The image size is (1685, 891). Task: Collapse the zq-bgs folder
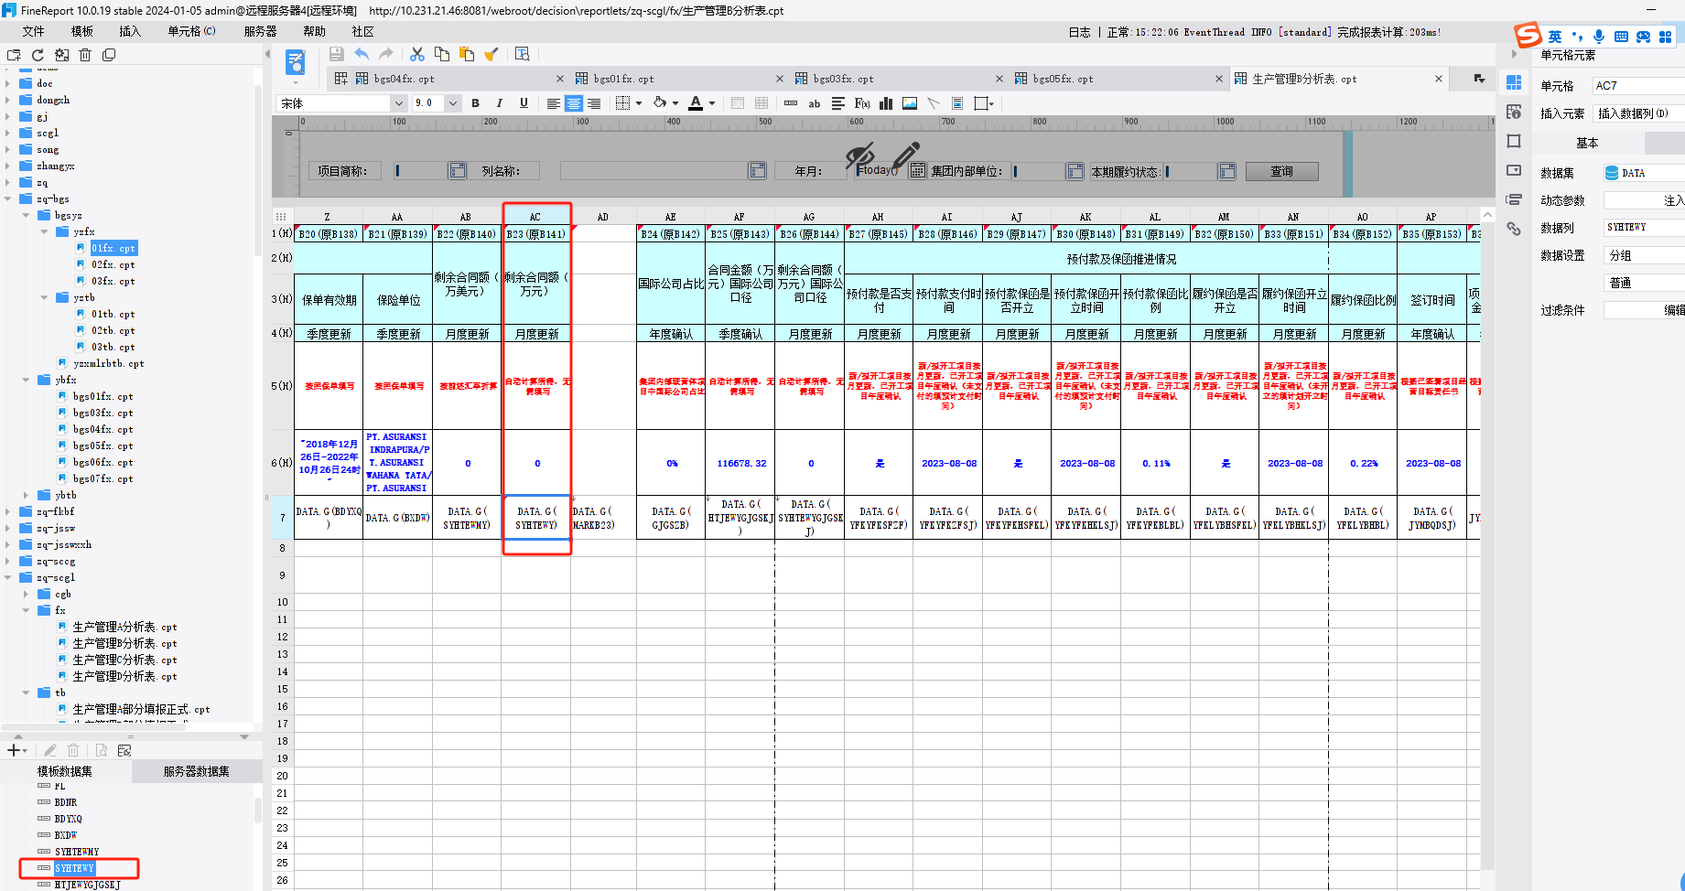click(8, 199)
